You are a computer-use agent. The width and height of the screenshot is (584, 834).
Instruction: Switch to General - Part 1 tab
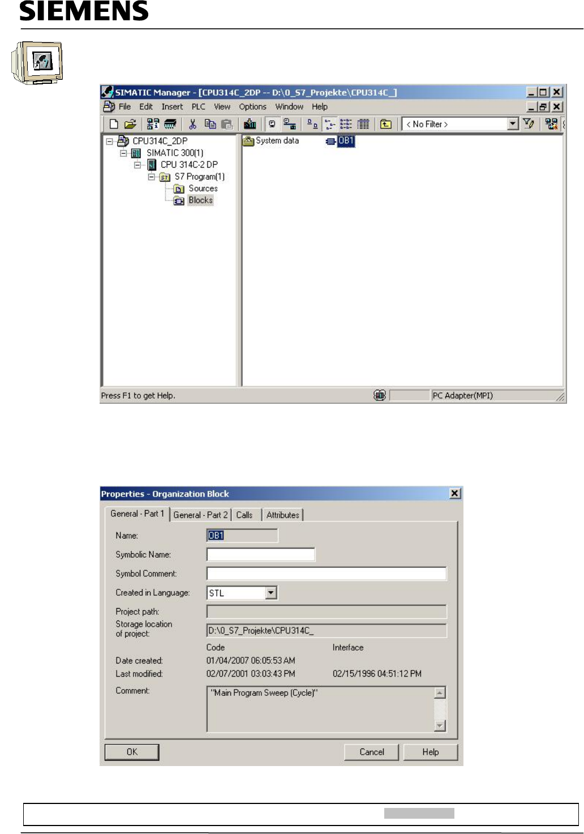click(137, 514)
